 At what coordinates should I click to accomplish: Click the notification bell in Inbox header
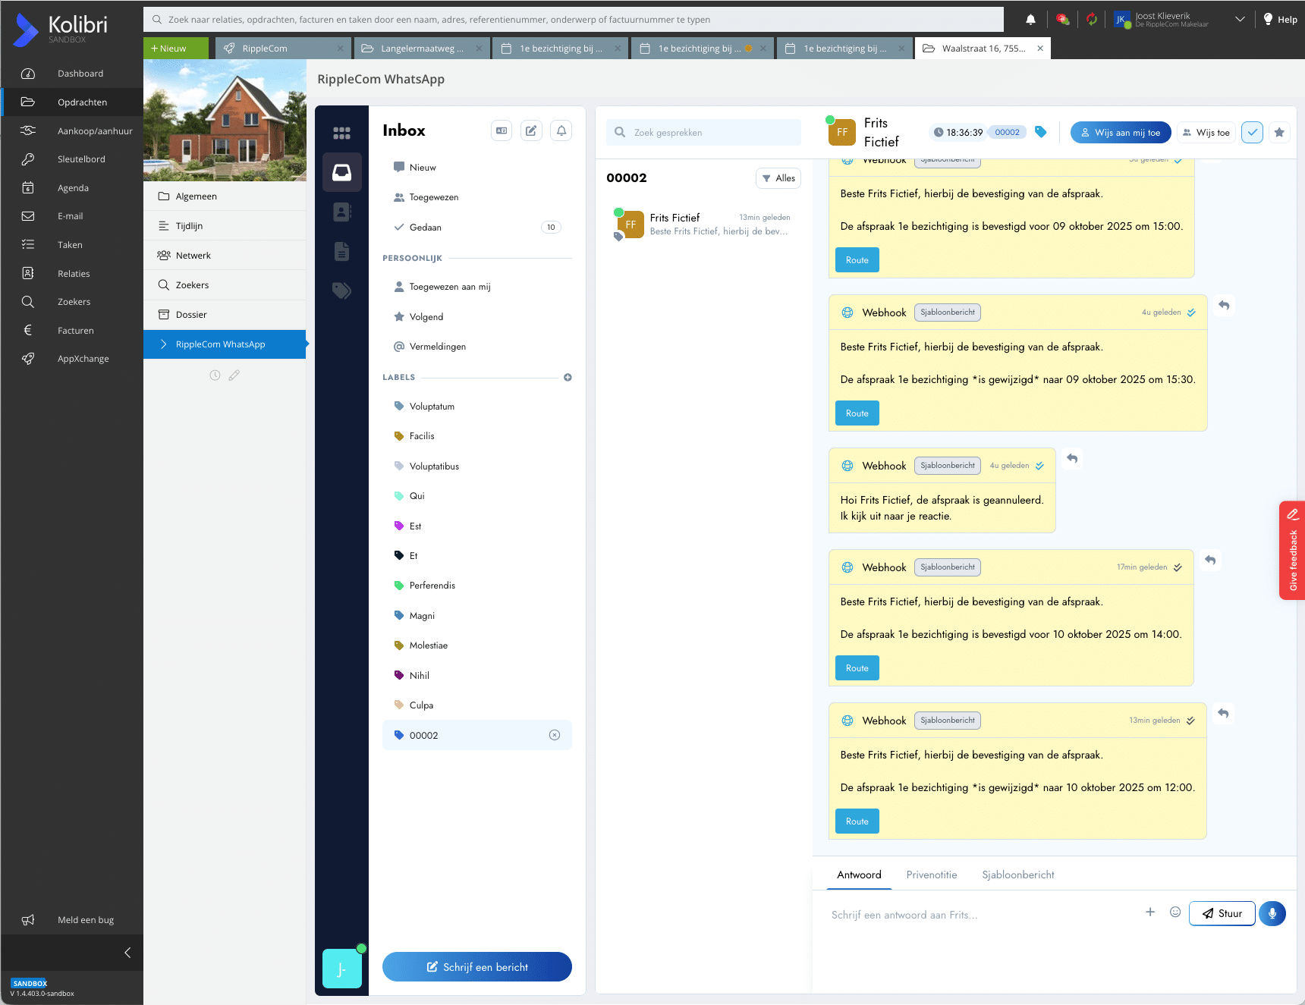(x=561, y=130)
